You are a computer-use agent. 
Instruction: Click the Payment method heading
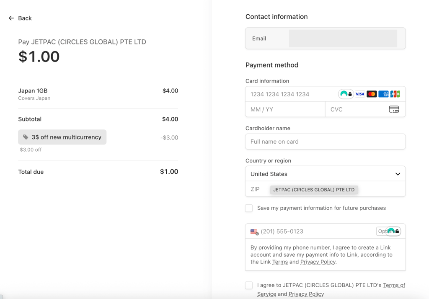point(272,65)
